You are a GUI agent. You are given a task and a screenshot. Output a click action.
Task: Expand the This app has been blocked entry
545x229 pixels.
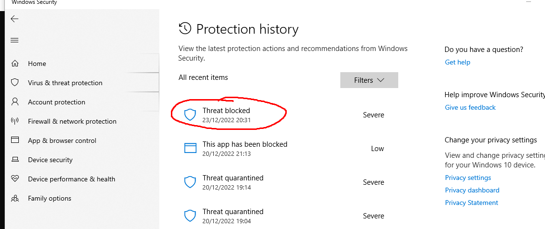[284, 149]
